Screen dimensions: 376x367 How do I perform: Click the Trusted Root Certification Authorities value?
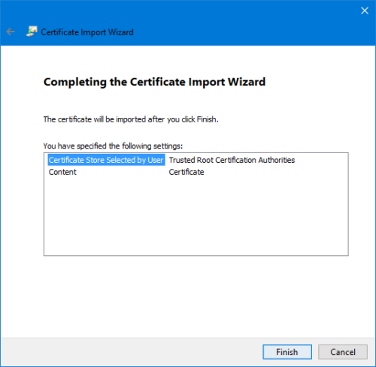pyautogui.click(x=232, y=160)
